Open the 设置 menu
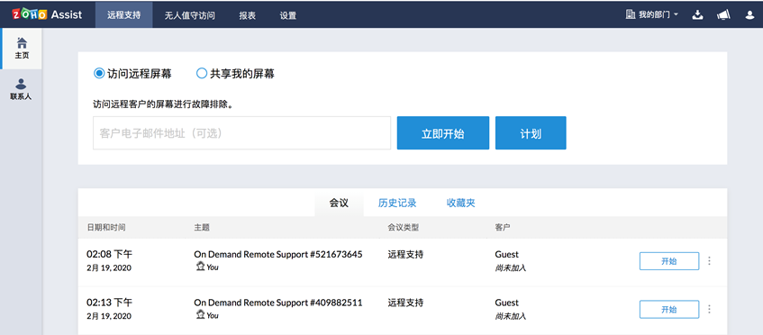Viewport: 763px width, 335px height. pos(288,15)
